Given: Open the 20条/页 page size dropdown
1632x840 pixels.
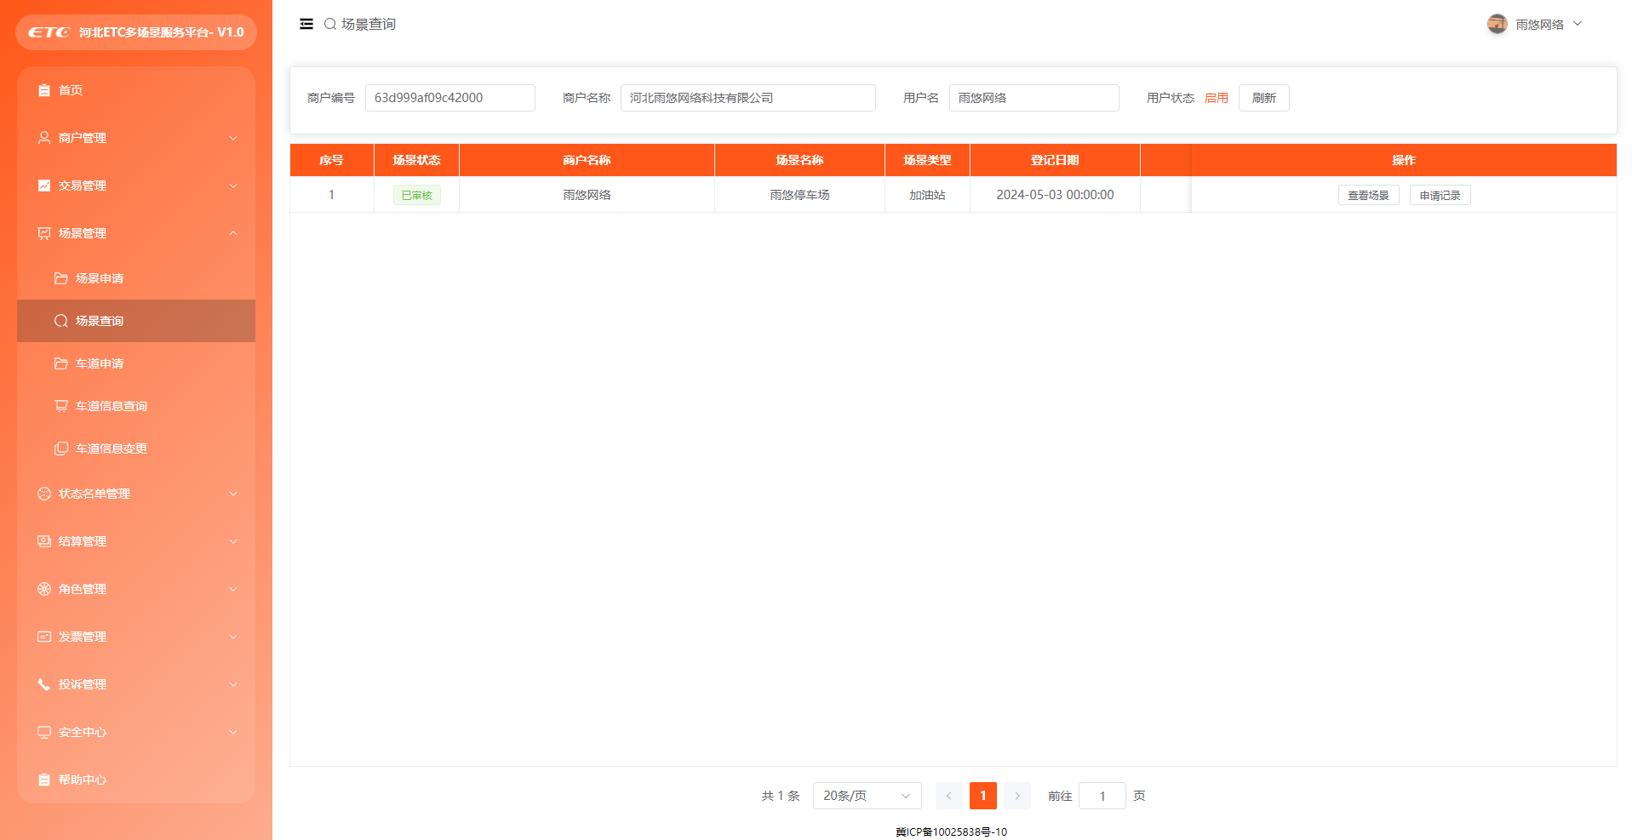Looking at the screenshot, I should click(x=867, y=796).
